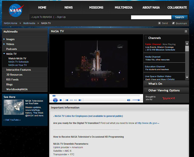Viewport: 194px width, 157px height.
Task: Click the Sign Up link
Action: [61, 17]
